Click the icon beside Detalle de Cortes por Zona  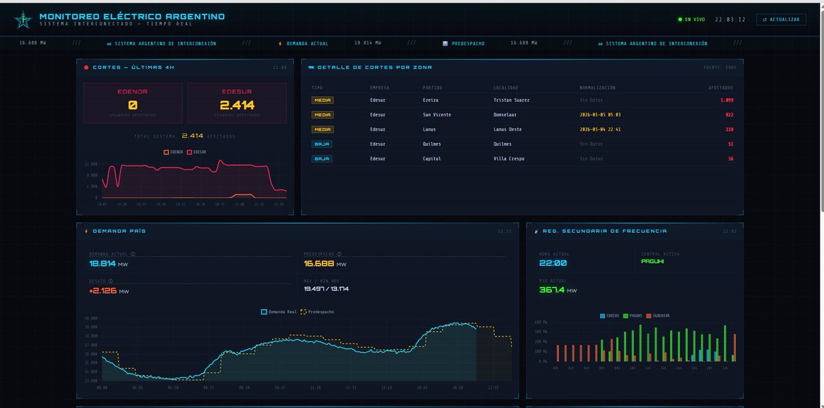(310, 67)
